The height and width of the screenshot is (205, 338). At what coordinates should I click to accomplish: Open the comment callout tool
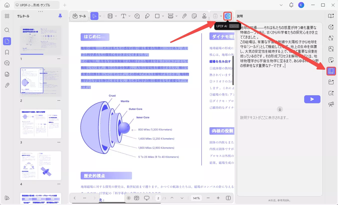pyautogui.click(x=137, y=16)
